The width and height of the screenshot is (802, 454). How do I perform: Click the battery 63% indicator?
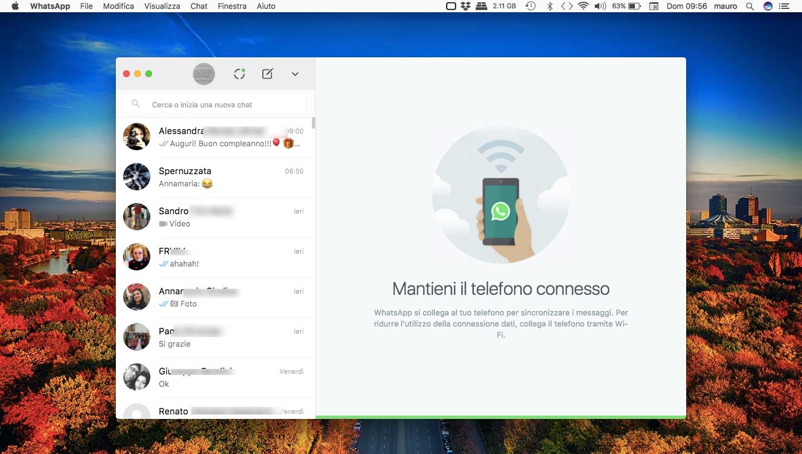[x=627, y=6]
